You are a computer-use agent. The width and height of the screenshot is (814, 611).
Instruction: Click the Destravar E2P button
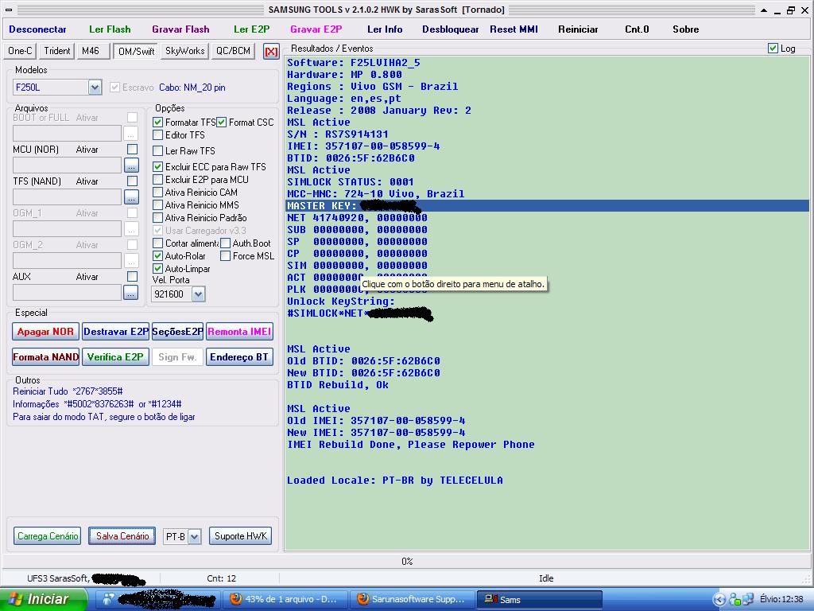pyautogui.click(x=116, y=332)
